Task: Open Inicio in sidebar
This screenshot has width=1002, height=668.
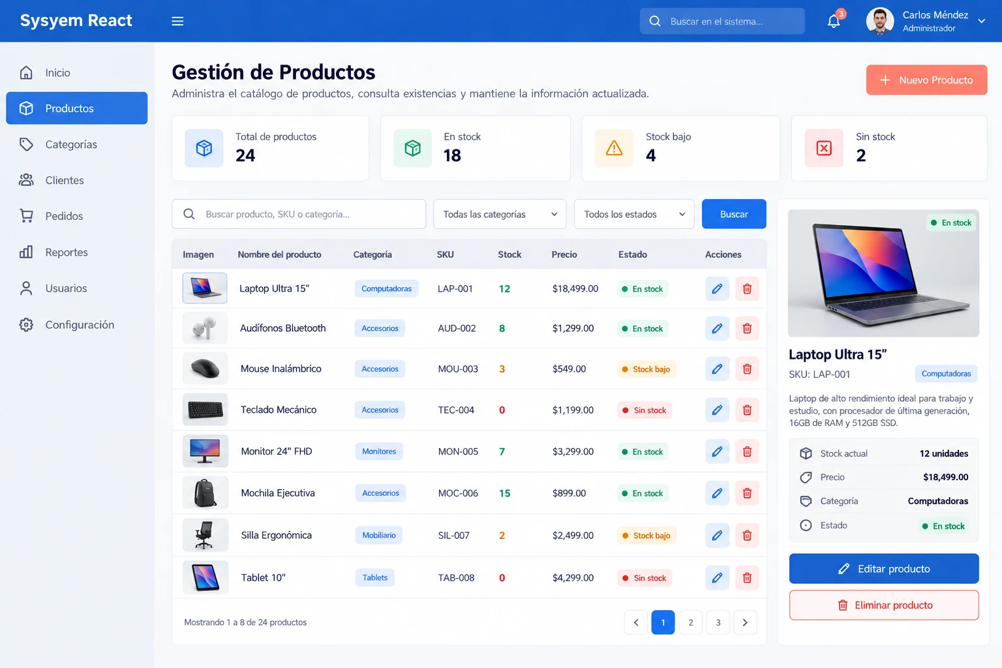Action: pos(77,72)
